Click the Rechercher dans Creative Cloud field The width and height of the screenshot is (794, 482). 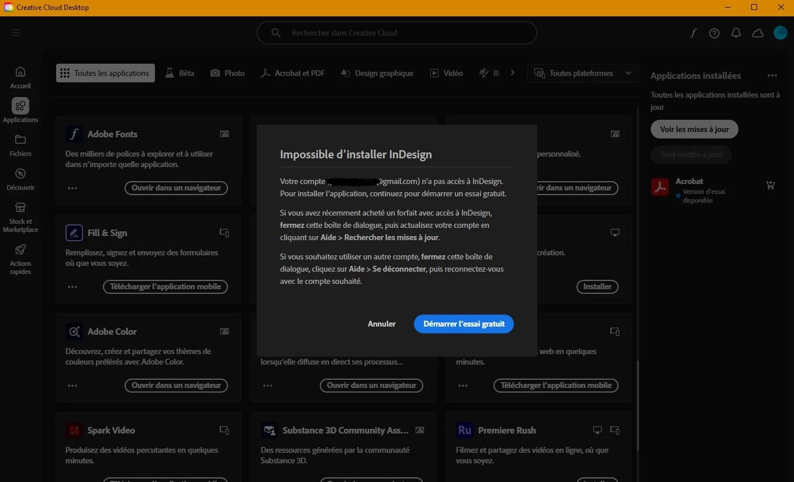[x=397, y=33]
